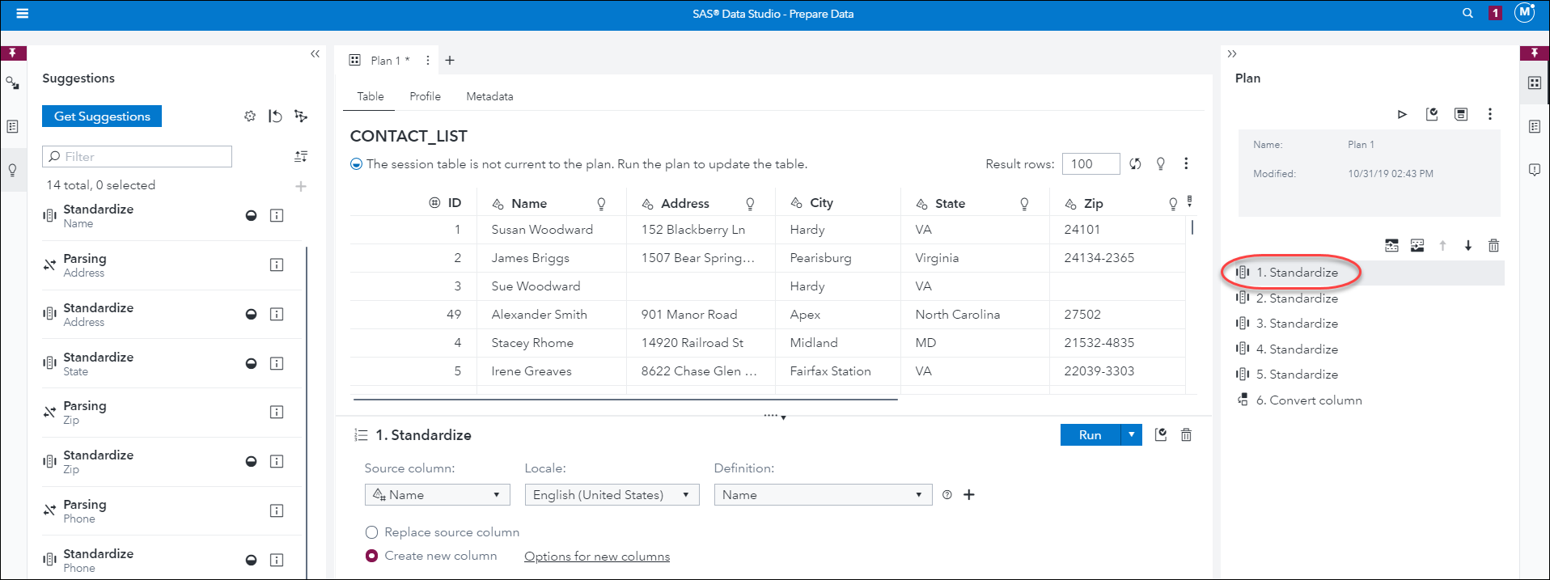Refresh the result rows table
1550x580 pixels.
[1135, 164]
